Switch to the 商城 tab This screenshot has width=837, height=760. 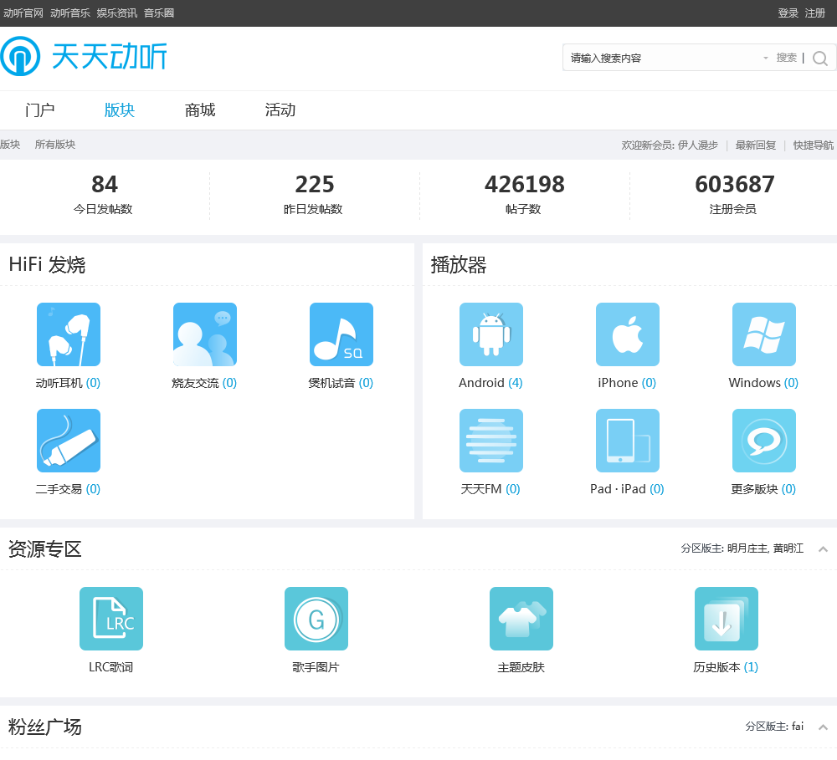(200, 110)
